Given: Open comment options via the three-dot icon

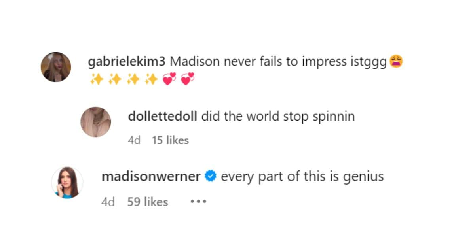Looking at the screenshot, I should [198, 201].
